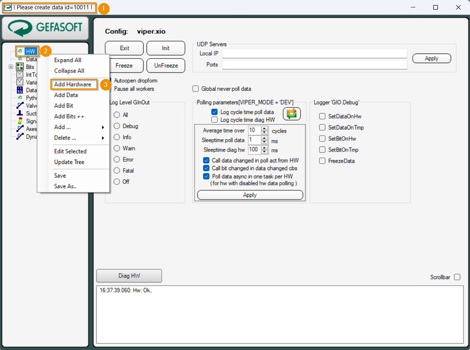Click into the Local IP field

click(314, 53)
